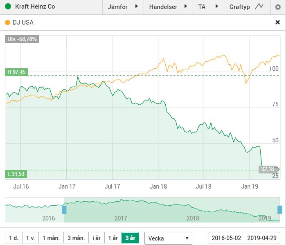Click the Utv. -58,78% label
This screenshot has height=245, width=286.
click(x=22, y=39)
